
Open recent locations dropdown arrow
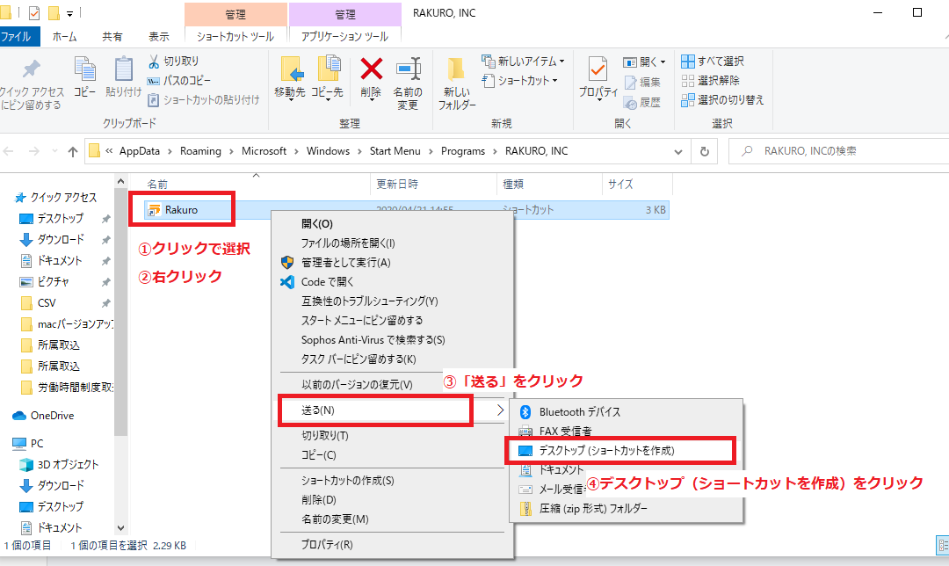(x=54, y=151)
